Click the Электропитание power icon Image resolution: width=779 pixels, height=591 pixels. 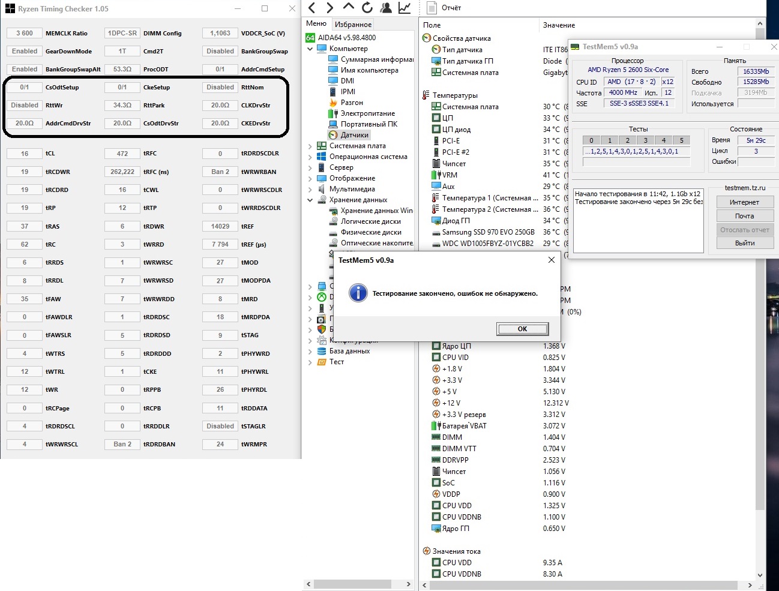click(x=333, y=113)
